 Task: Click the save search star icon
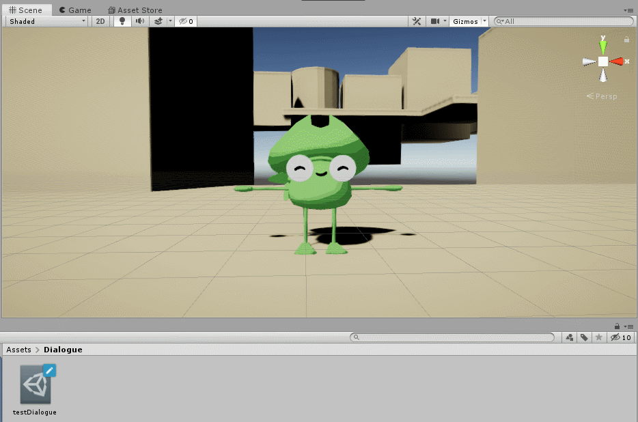point(599,337)
